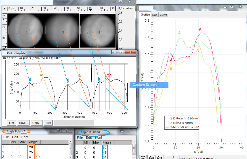Maximize the graph window on the right
This screenshot has height=159, width=247.
pos(232,7)
